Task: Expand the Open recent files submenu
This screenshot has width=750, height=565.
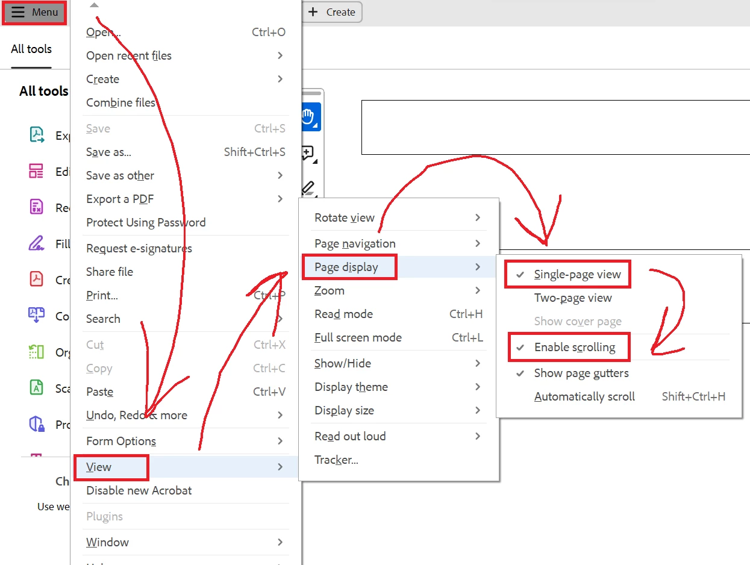Action: click(186, 55)
